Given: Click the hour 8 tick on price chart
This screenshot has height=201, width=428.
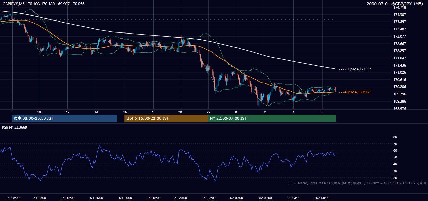Looking at the screenshot, I should coord(12,112).
